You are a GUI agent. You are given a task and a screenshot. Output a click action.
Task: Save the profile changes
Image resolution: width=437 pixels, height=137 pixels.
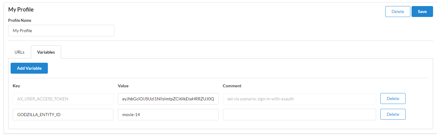pyautogui.click(x=422, y=12)
